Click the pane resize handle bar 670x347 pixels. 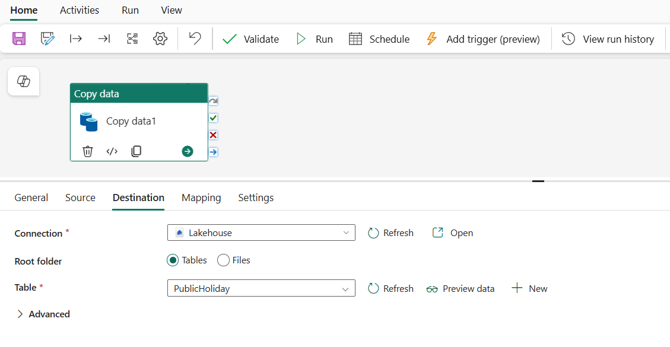(x=538, y=181)
